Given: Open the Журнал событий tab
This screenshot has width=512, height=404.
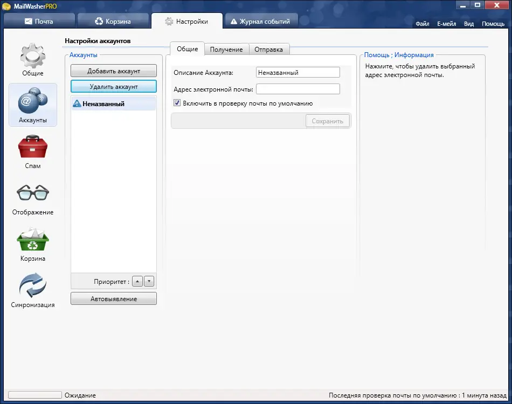Looking at the screenshot, I should point(261,21).
